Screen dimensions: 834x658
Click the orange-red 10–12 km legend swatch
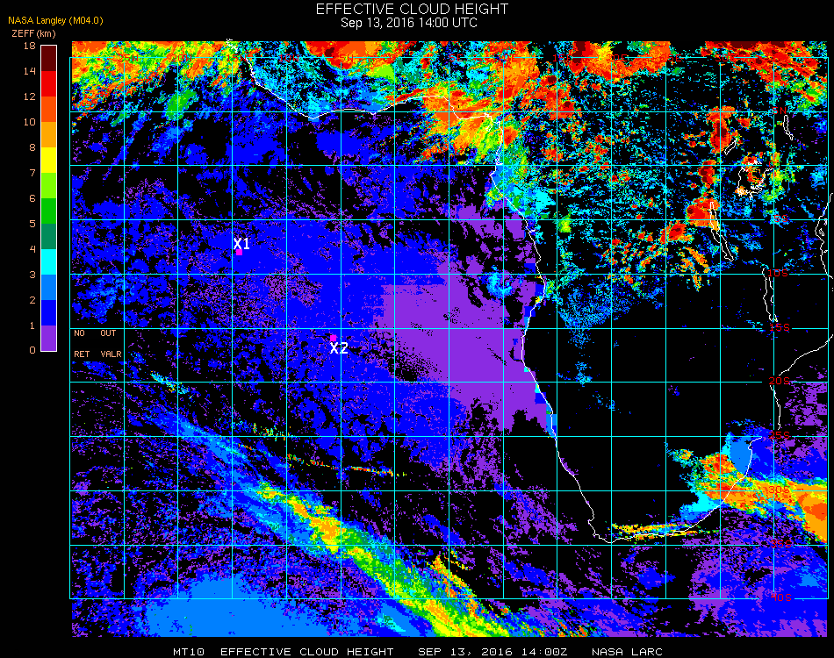click(x=48, y=110)
